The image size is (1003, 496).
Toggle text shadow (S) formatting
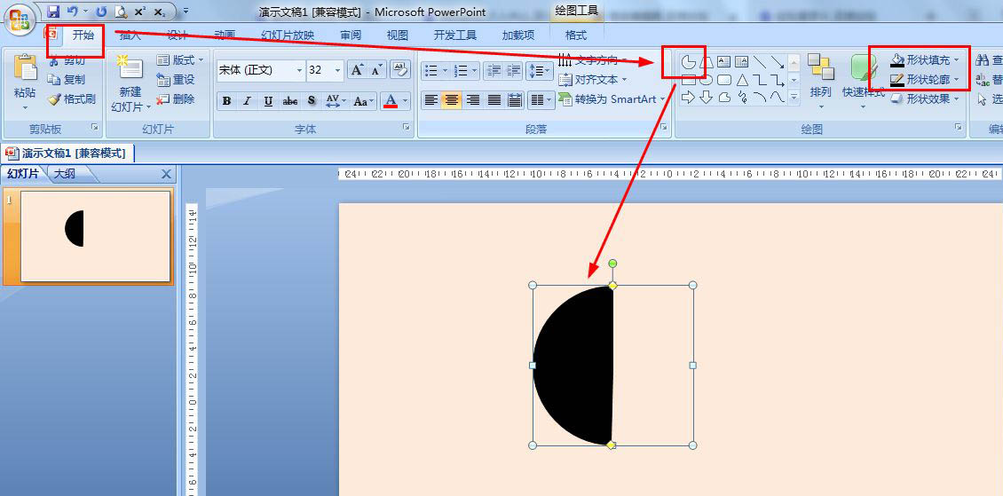[x=312, y=101]
